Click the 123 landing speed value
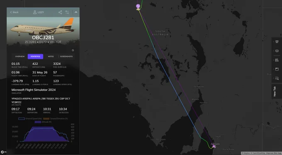This screenshot has height=155, width=282. pos(56,81)
